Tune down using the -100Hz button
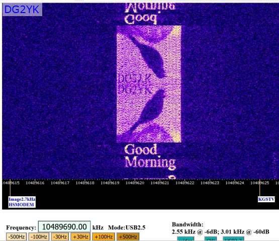The width and height of the screenshot is (279, 241). [39, 237]
